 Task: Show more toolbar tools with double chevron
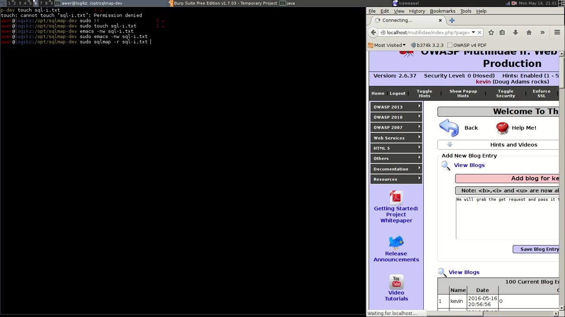coord(542,32)
